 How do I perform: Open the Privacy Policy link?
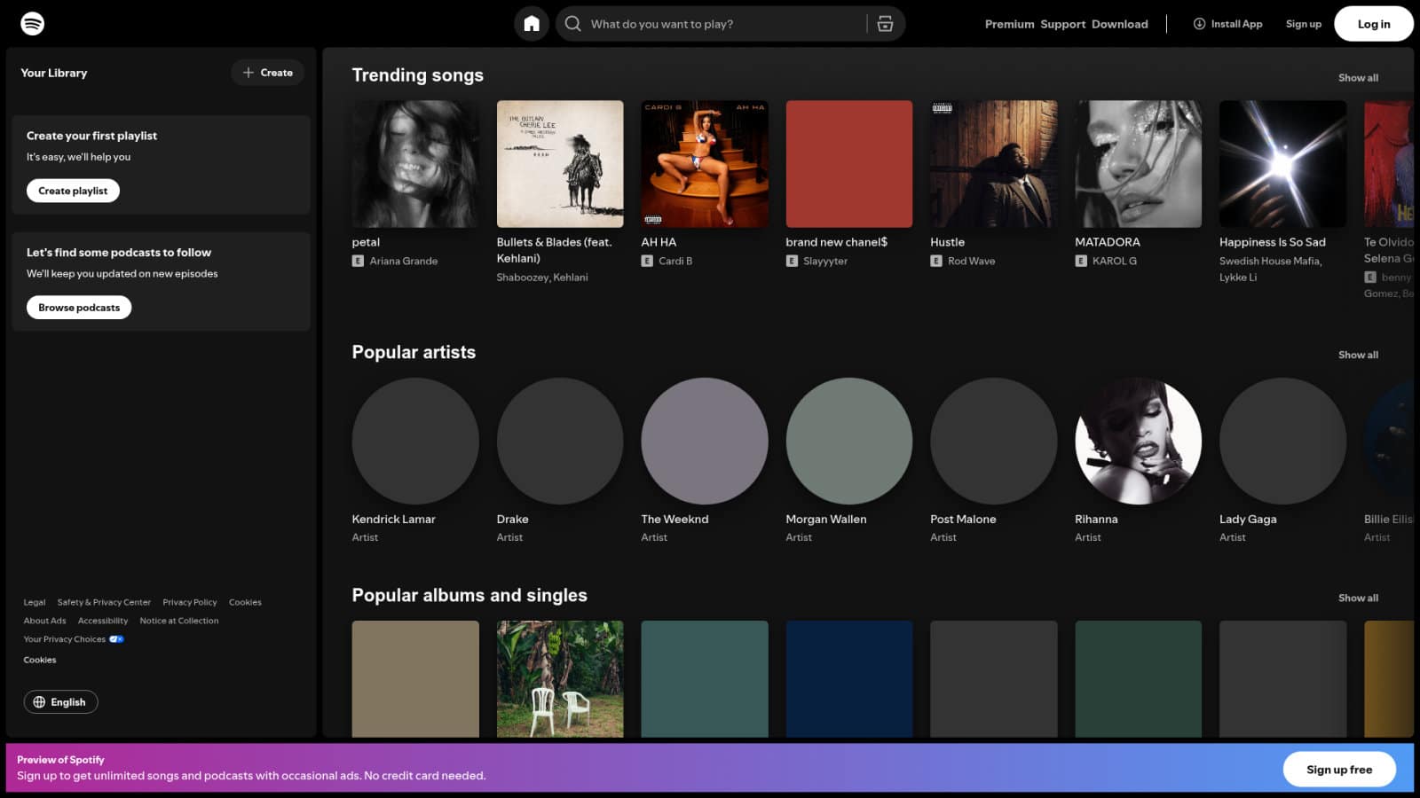[x=190, y=602]
